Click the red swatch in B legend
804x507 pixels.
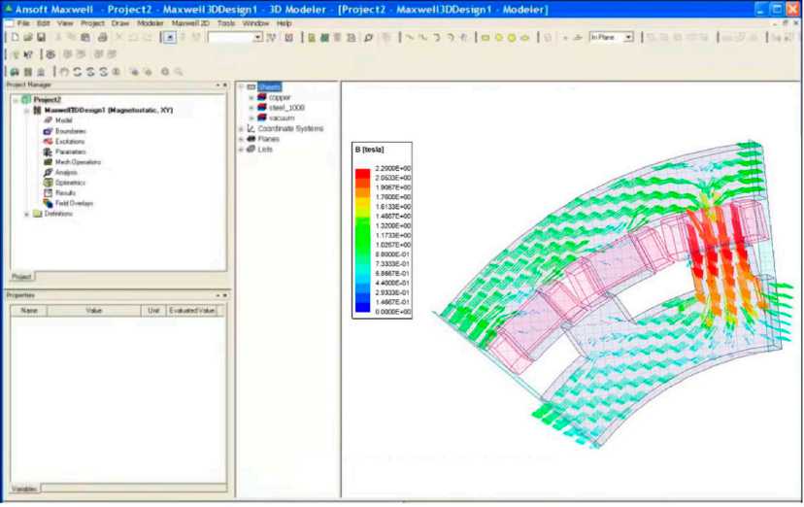coord(362,174)
